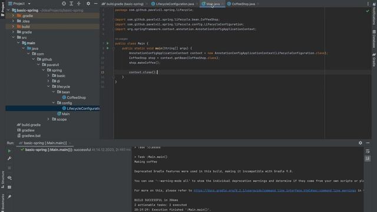Open the Bookmarks tool window
This screenshot has width=377, height=212.
2,203
